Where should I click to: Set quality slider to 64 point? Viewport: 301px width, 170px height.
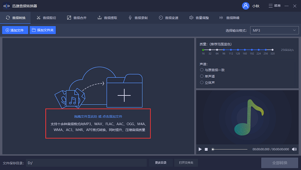(217, 50)
